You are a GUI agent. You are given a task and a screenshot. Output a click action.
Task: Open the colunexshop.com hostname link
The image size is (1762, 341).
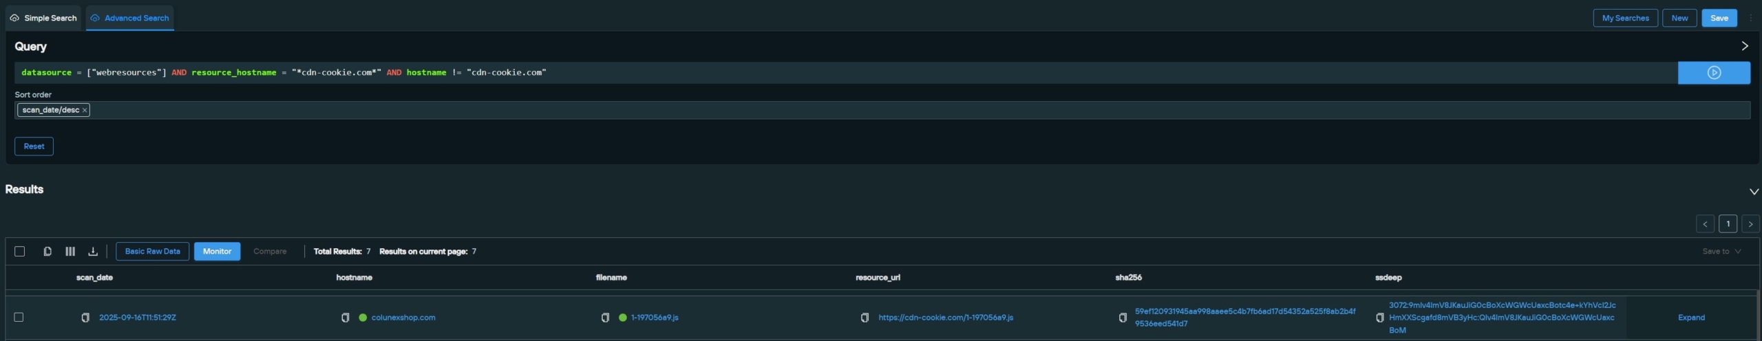tap(403, 318)
